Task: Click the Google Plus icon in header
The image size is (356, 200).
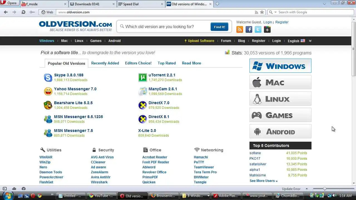Action: [x=267, y=30]
